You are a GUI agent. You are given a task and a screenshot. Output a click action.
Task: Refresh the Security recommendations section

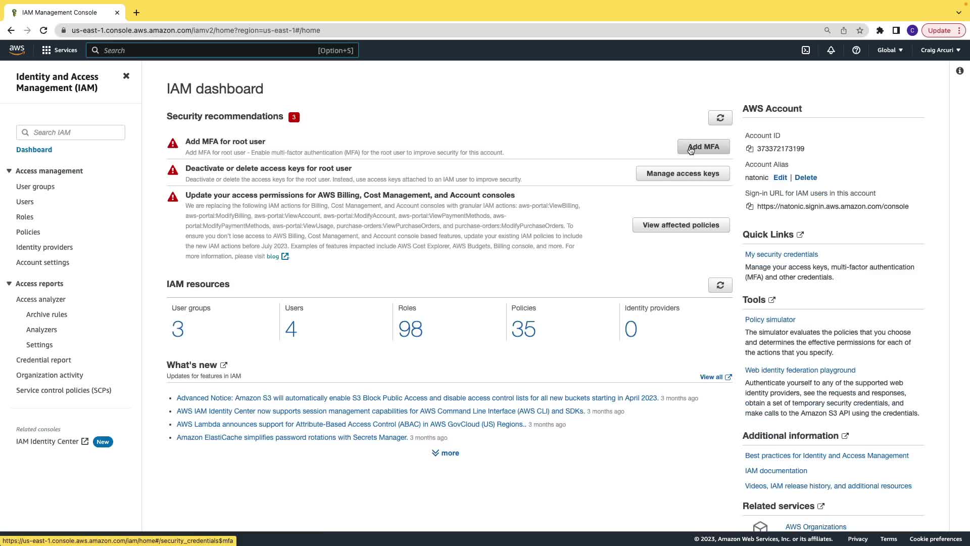click(720, 118)
